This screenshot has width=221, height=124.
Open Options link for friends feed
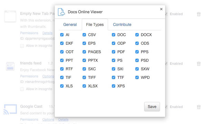point(48,76)
